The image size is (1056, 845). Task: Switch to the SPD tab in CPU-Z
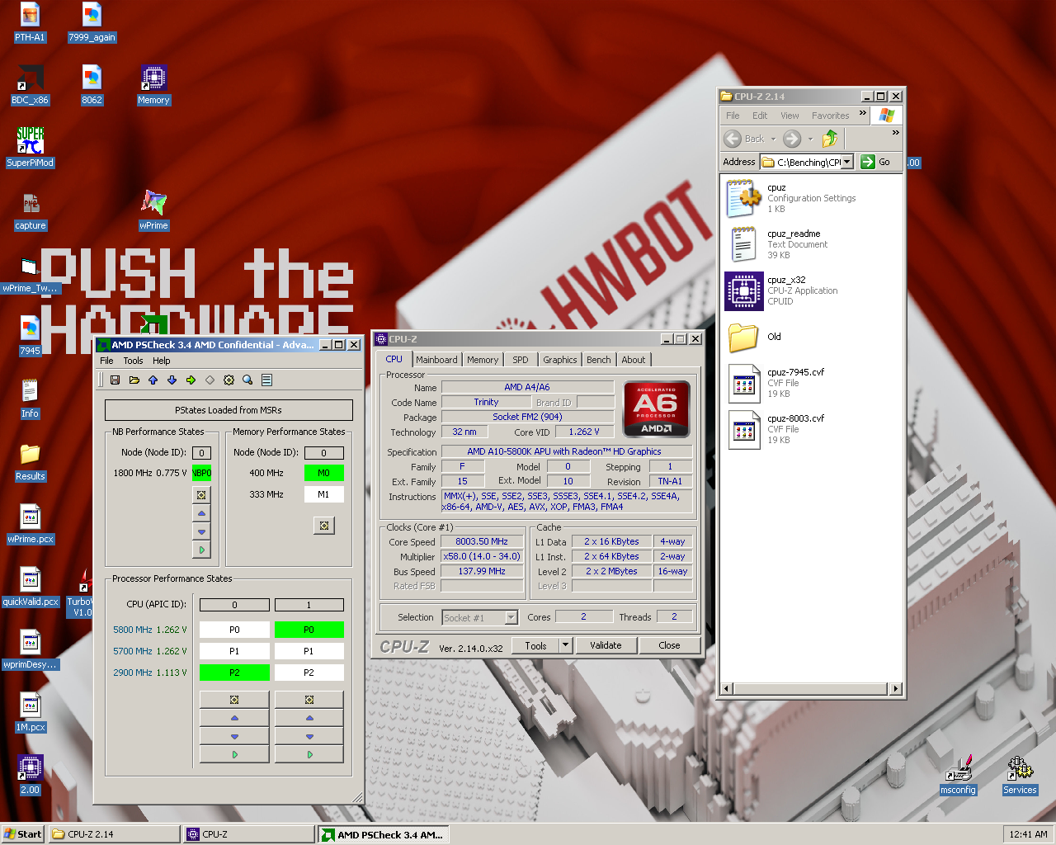click(520, 360)
